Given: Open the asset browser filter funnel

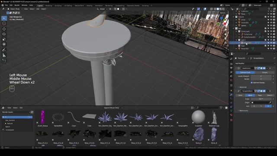Looking at the screenshot, I should [x=221, y=108].
